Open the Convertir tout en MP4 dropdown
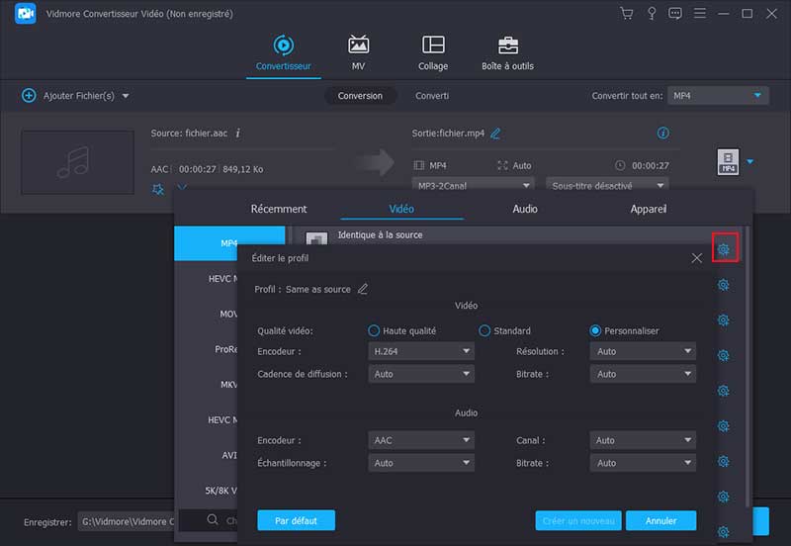 tap(718, 96)
